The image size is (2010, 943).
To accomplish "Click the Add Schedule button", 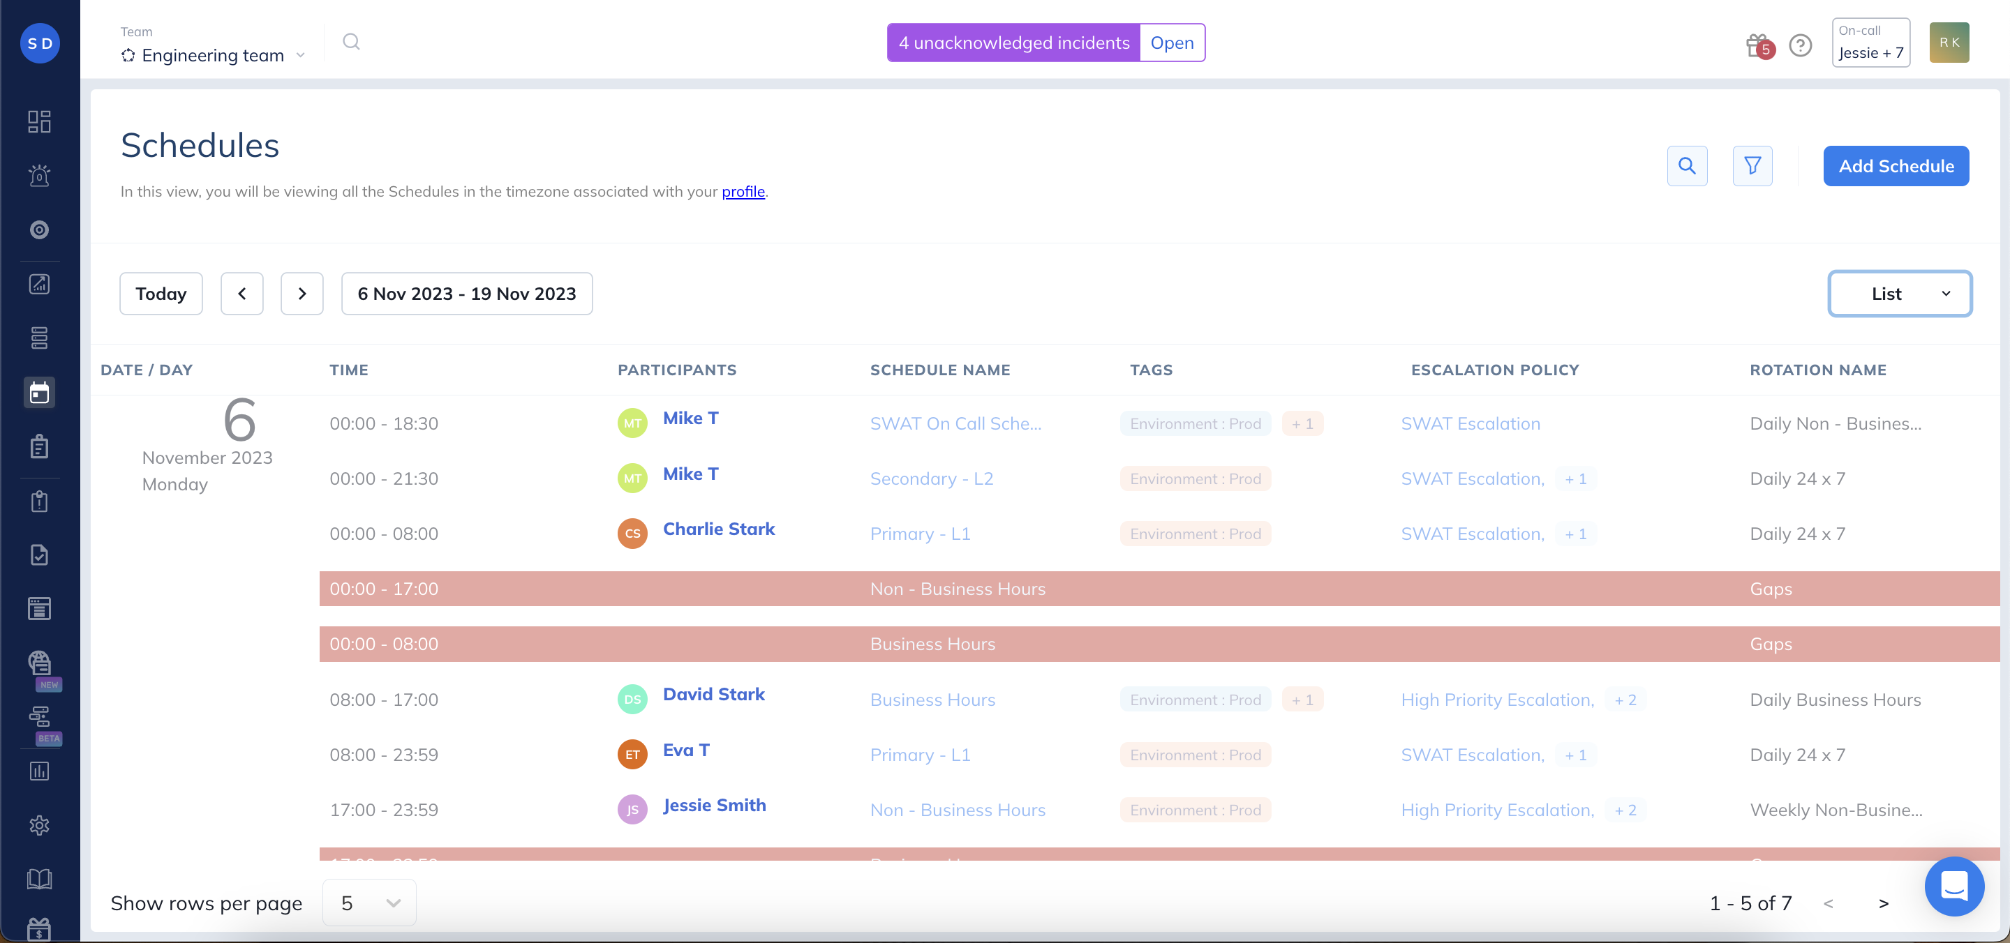I will point(1896,166).
